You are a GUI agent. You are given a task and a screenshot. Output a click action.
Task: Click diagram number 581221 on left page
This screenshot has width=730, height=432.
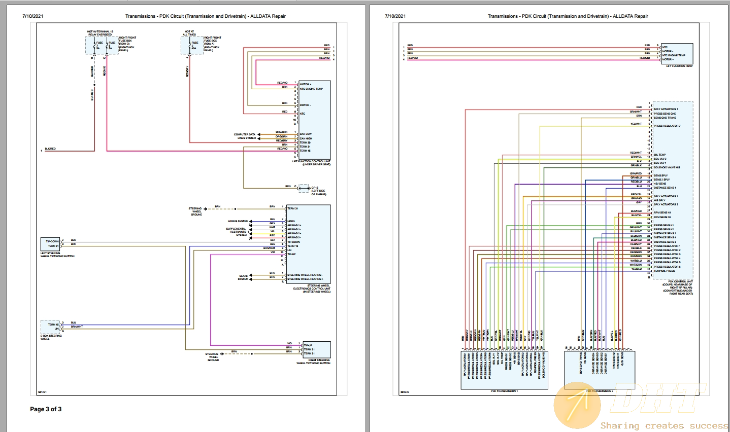pyautogui.click(x=42, y=392)
